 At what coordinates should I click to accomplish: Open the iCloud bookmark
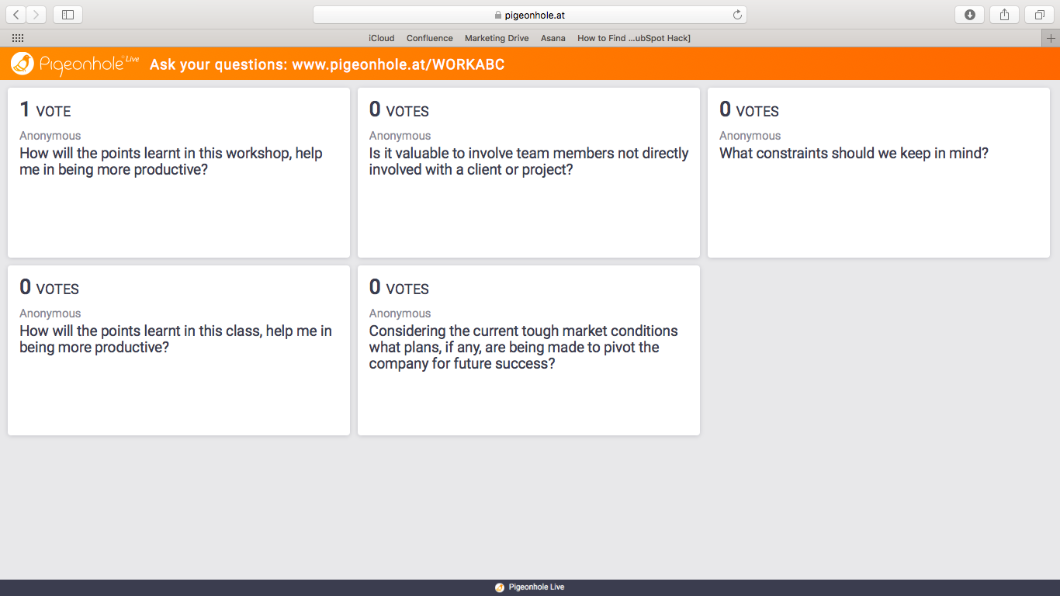(382, 38)
